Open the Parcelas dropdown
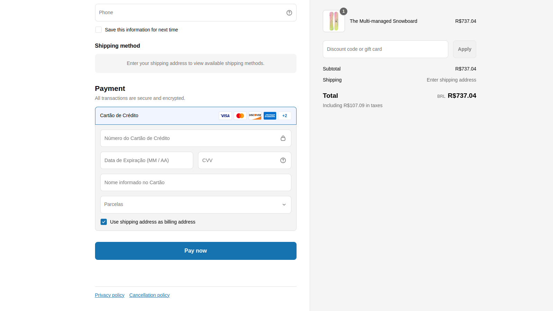Screen dimensions: 553x311 tap(196, 205)
